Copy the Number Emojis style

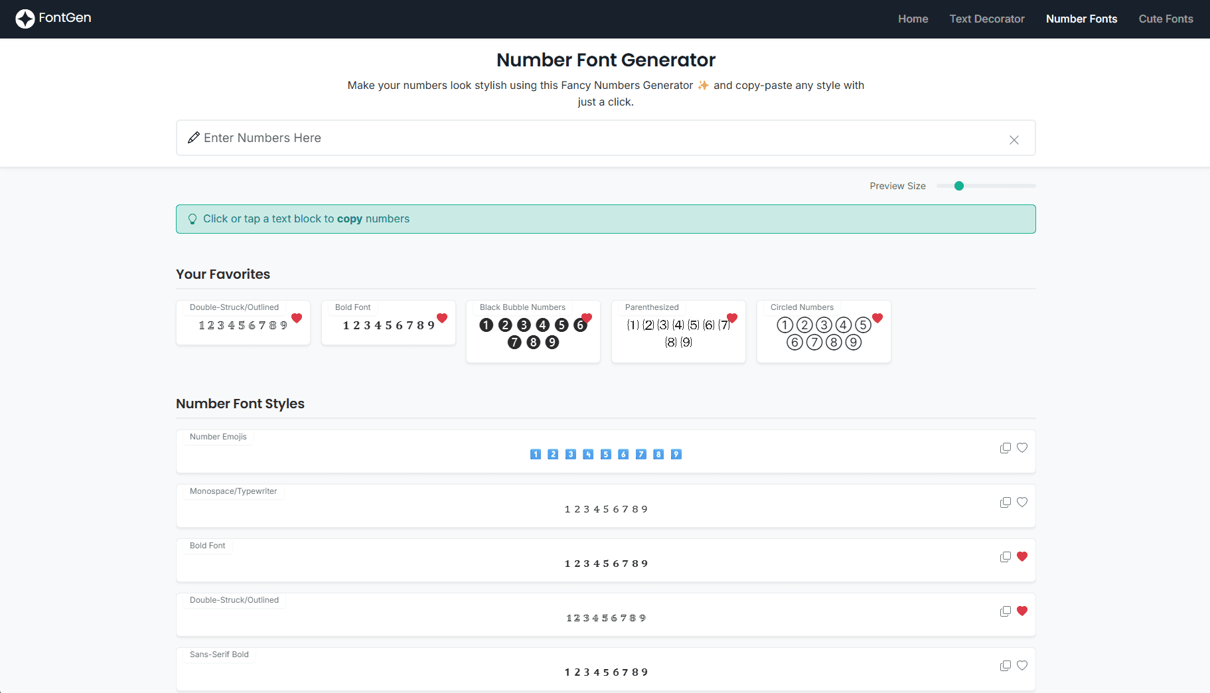pos(1005,448)
